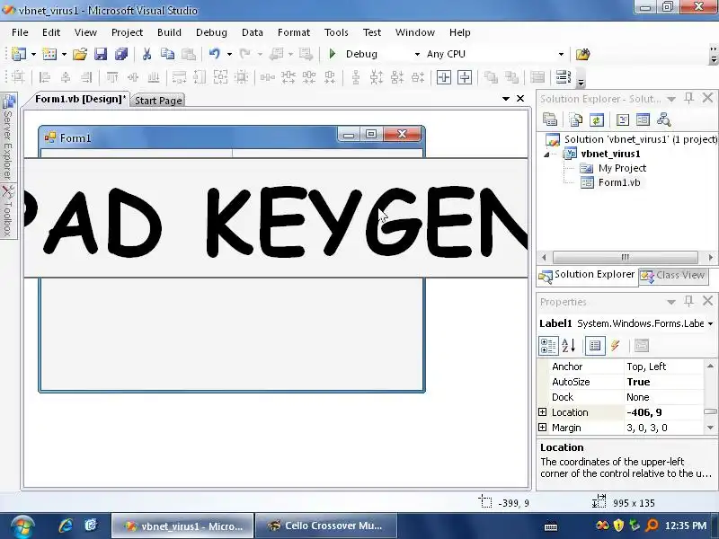719x539 pixels.
Task: Open the File menu
Action: click(x=20, y=32)
